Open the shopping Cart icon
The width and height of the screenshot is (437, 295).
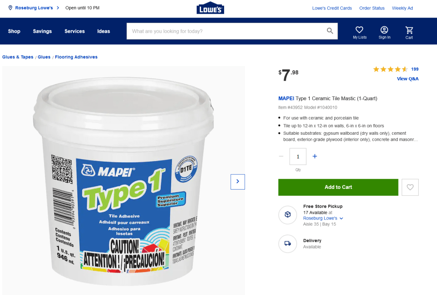coord(409,30)
